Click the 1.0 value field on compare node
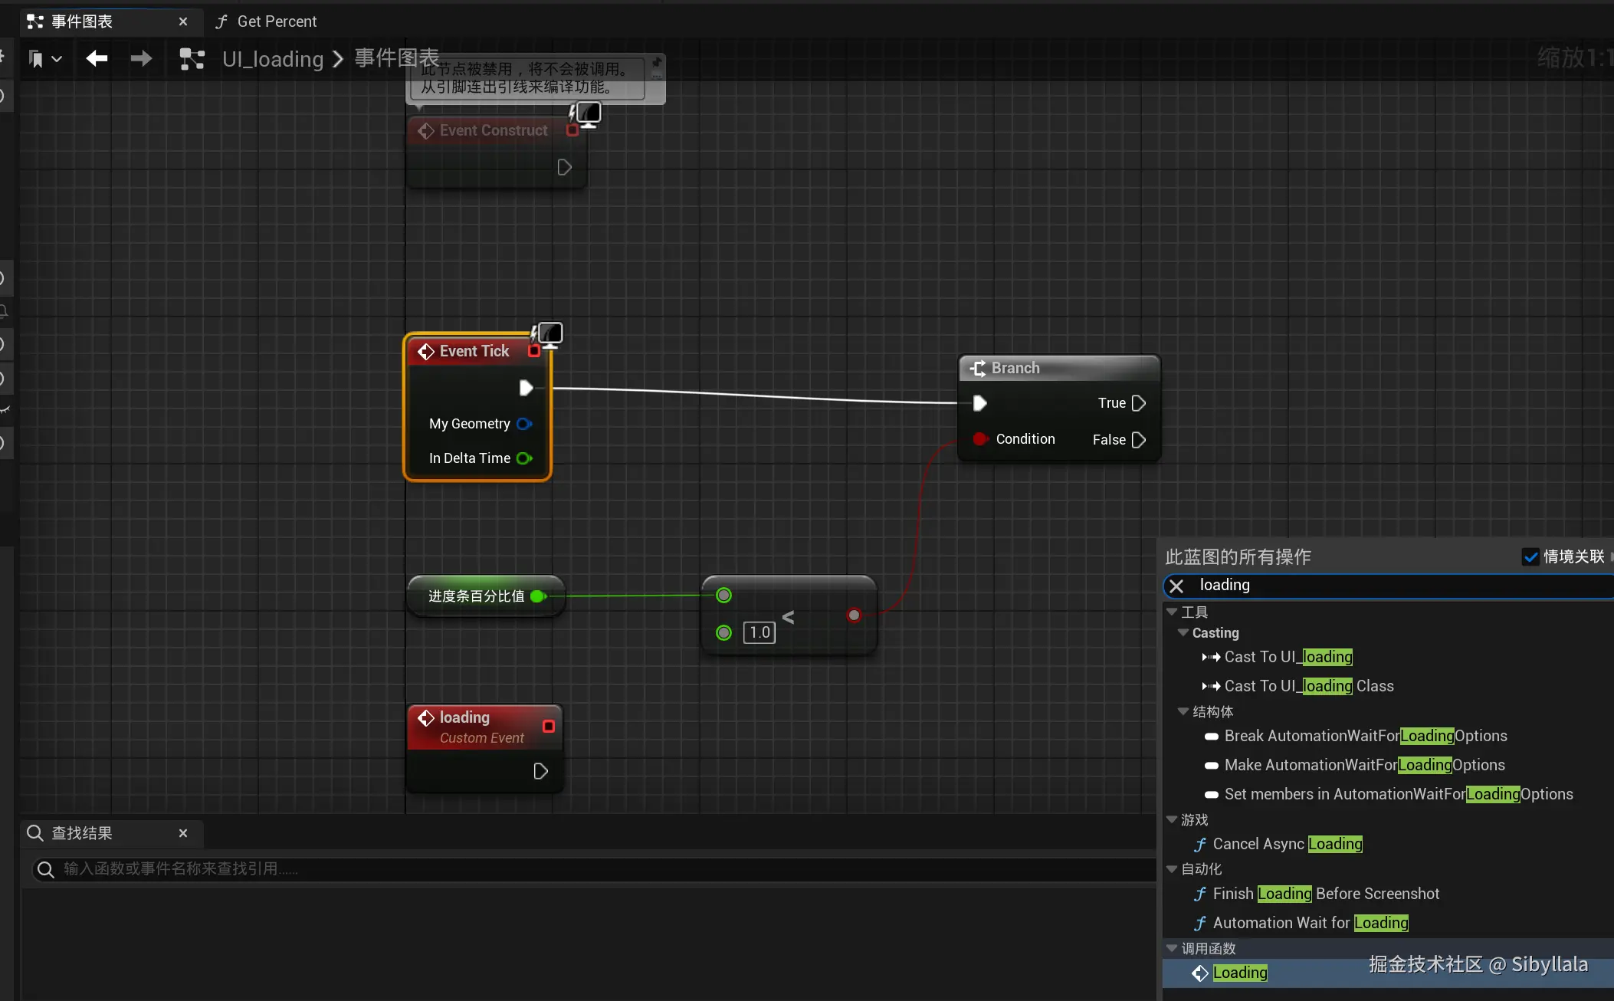Image resolution: width=1614 pixels, height=1001 pixels. 759,632
